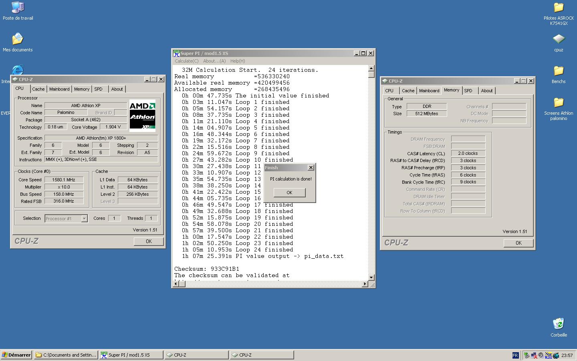Minimize the Super PI window
Image resolution: width=577 pixels, height=361 pixels.
357,53
